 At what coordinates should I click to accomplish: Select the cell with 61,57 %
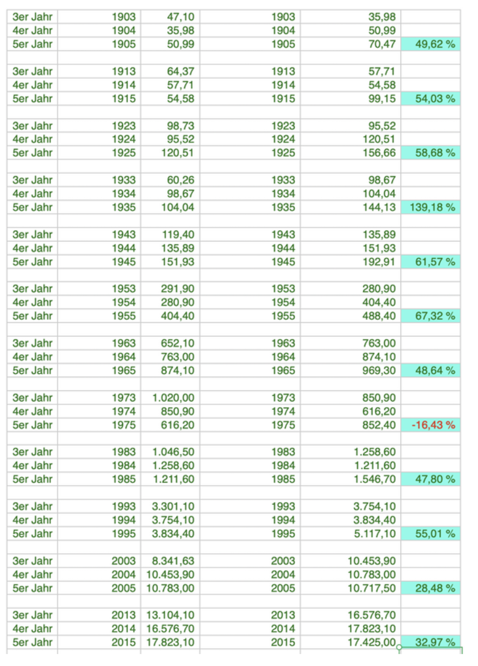pos(430,261)
